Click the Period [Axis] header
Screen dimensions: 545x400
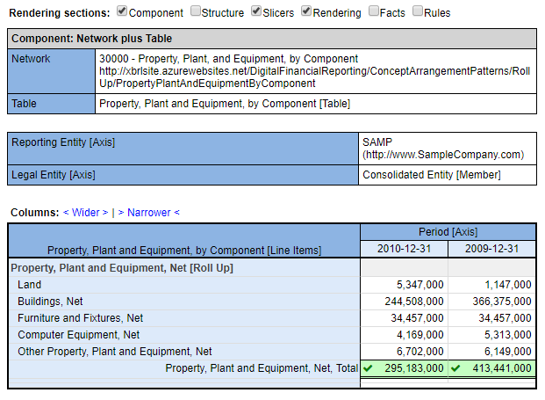[x=448, y=232]
